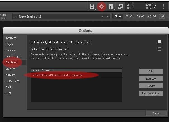Open the Memory options tab

coord(10,75)
